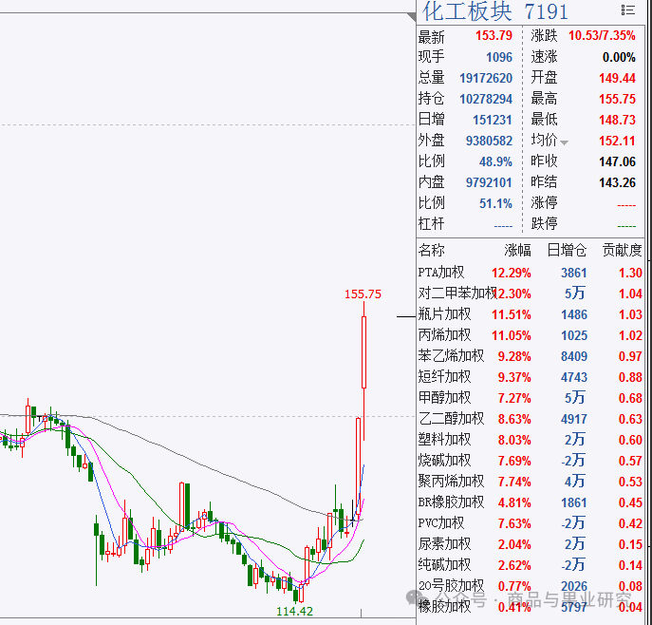Click PTA加权 contribution value 1.30
Image resolution: width=652 pixels, height=625 pixels.
coord(630,273)
